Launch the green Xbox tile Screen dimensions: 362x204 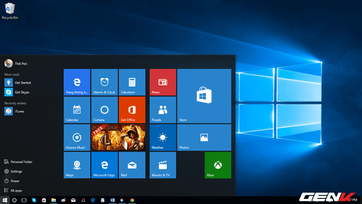click(218, 165)
